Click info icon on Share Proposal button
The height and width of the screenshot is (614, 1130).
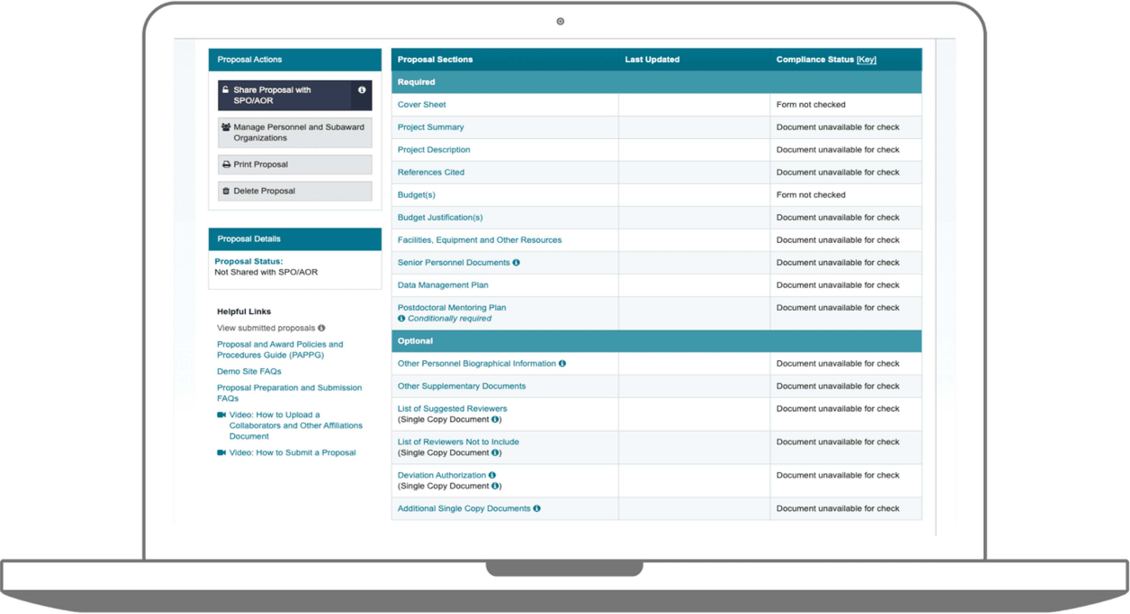point(361,90)
